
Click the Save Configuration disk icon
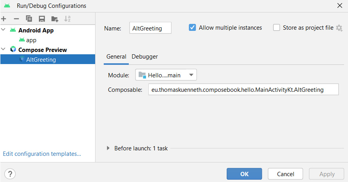click(42, 19)
